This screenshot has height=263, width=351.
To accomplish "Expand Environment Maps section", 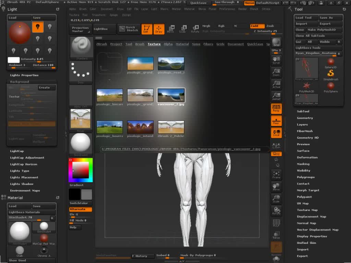I will [x=25, y=190].
